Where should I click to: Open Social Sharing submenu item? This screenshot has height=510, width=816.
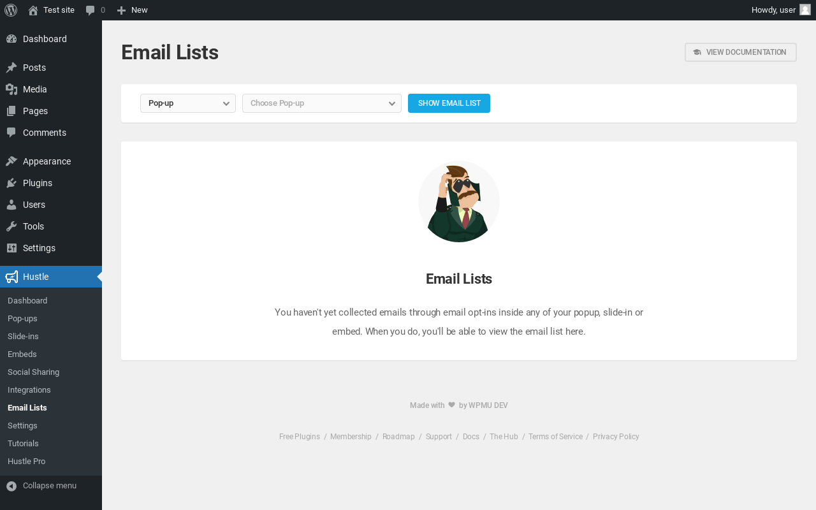33,372
